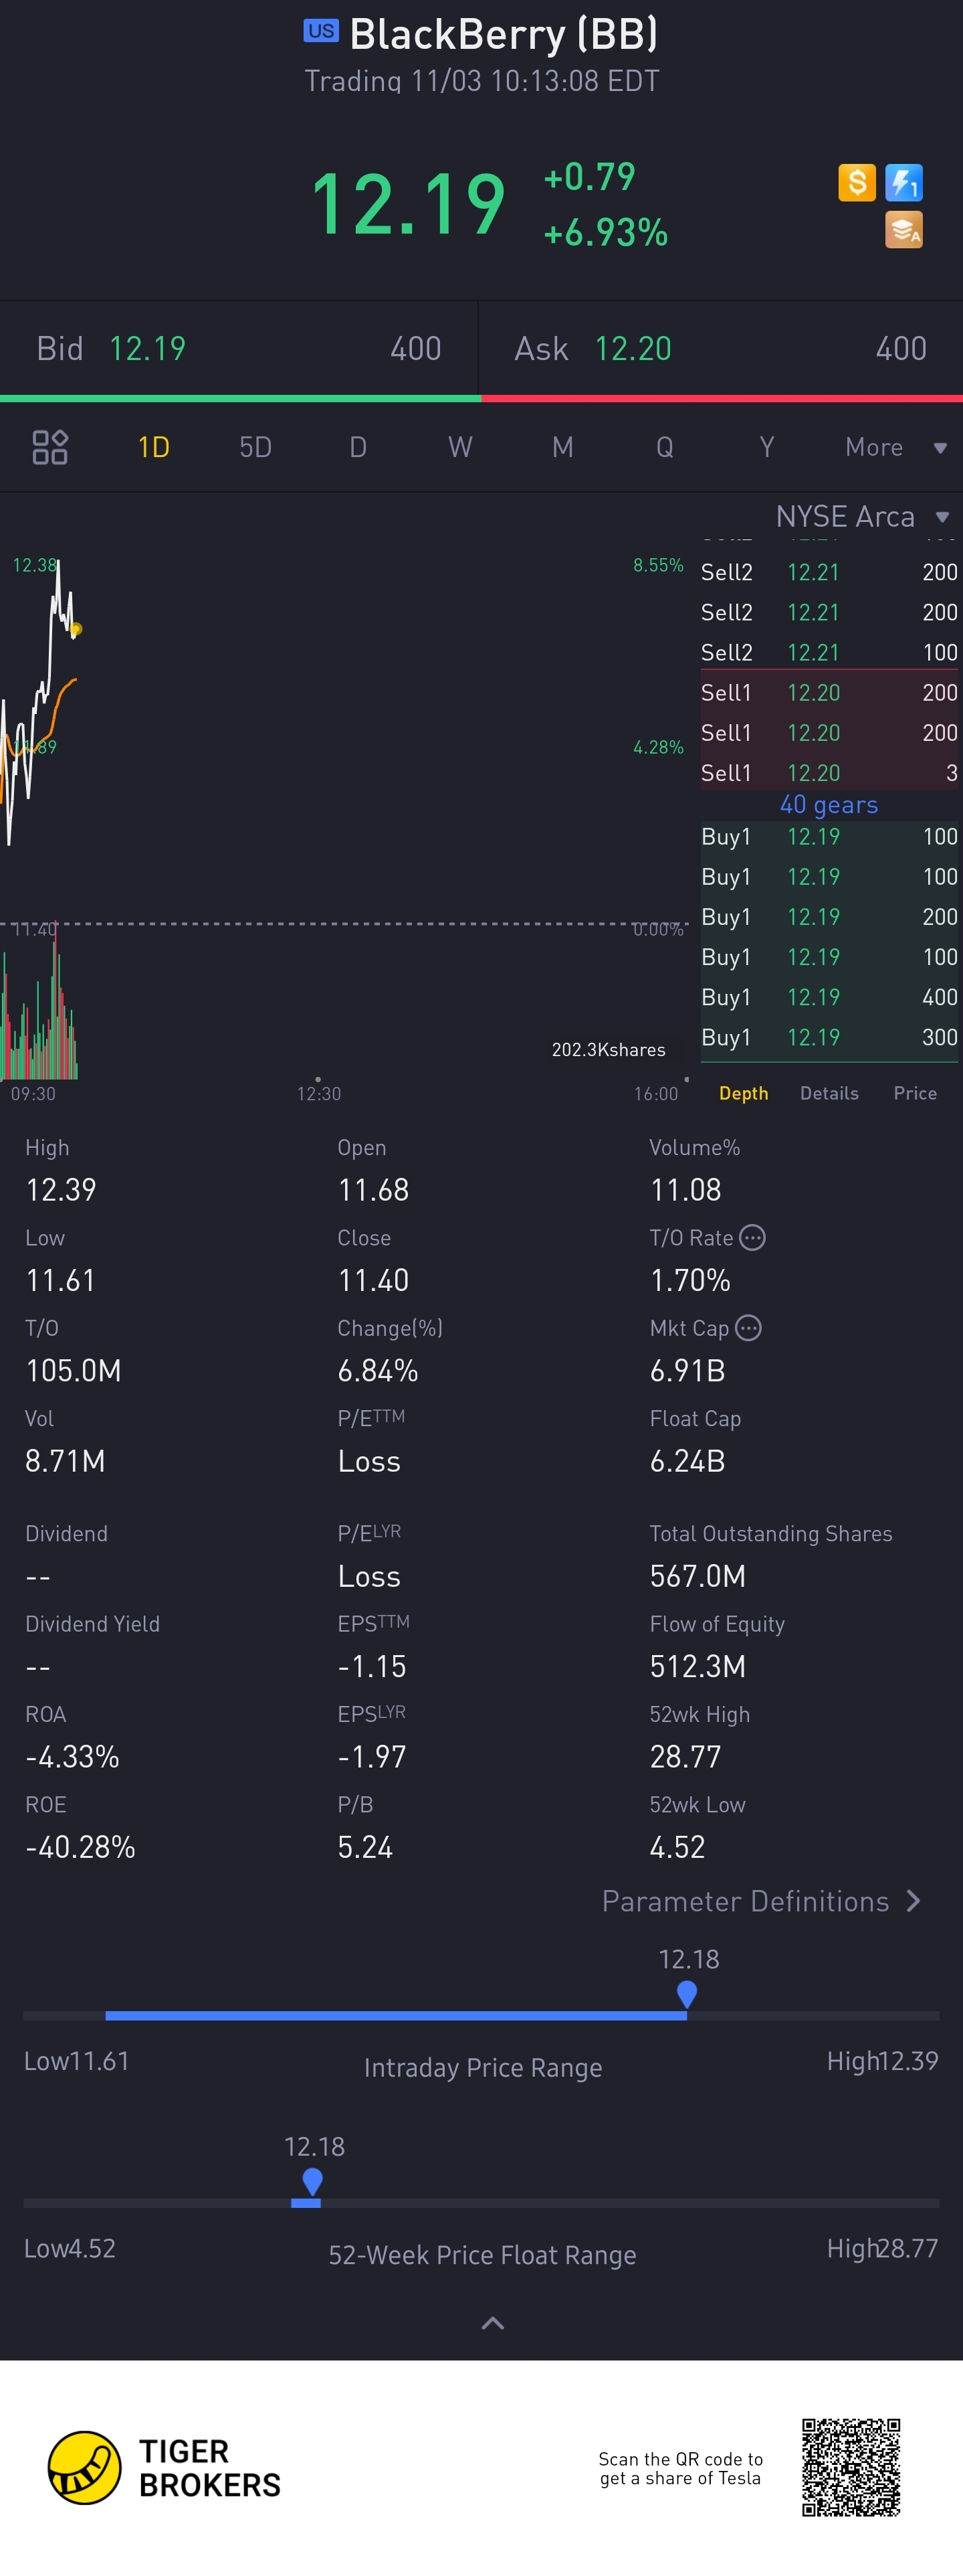
Task: Tap the Mkt Cap info icon
Action: (748, 1328)
